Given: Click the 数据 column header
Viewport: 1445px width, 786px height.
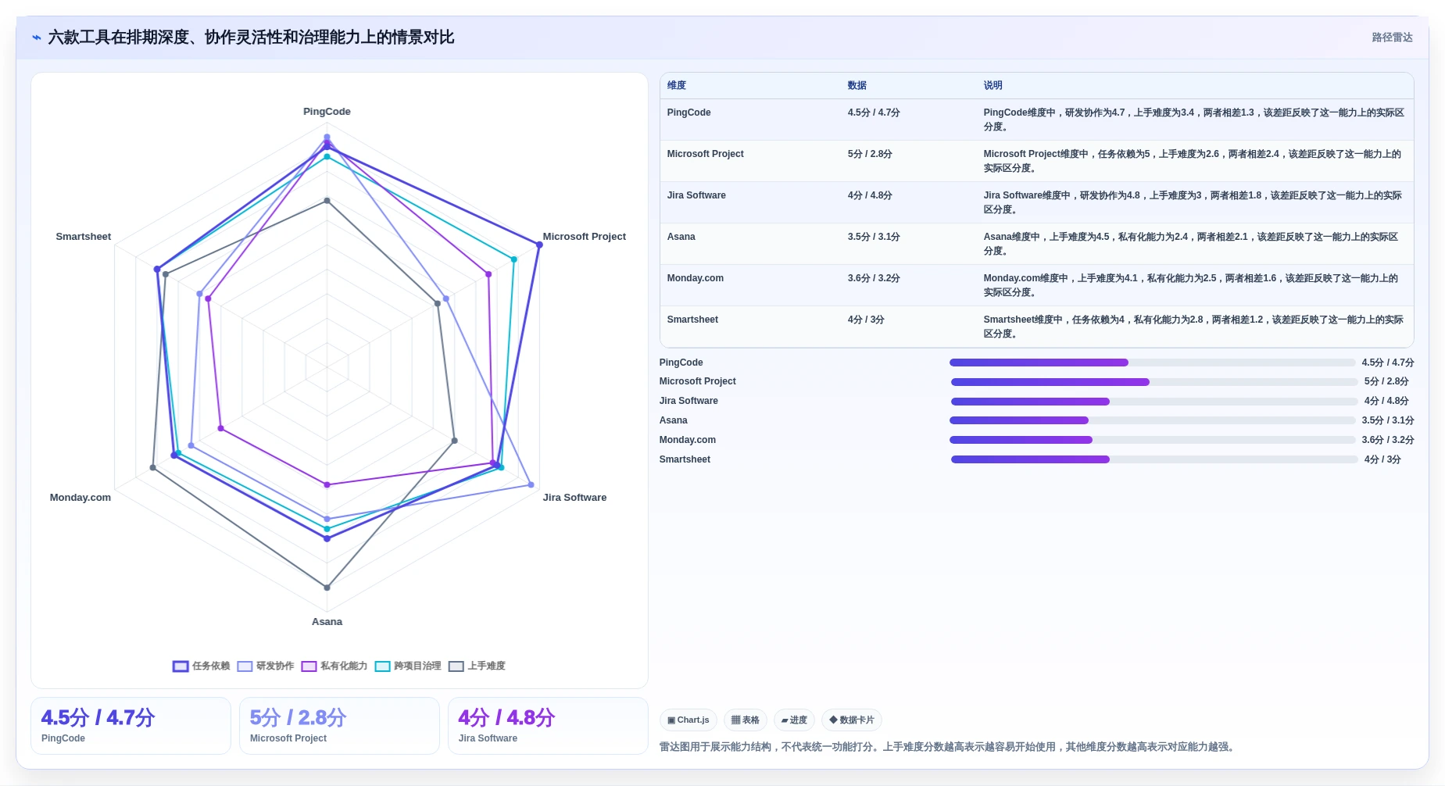Looking at the screenshot, I should point(857,86).
